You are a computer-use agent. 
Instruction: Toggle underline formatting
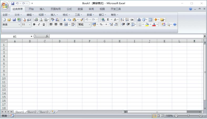coord(44,24)
